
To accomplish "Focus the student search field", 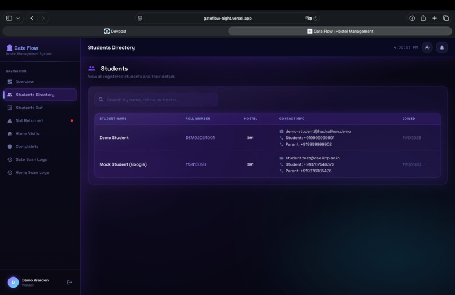I will click(156, 100).
